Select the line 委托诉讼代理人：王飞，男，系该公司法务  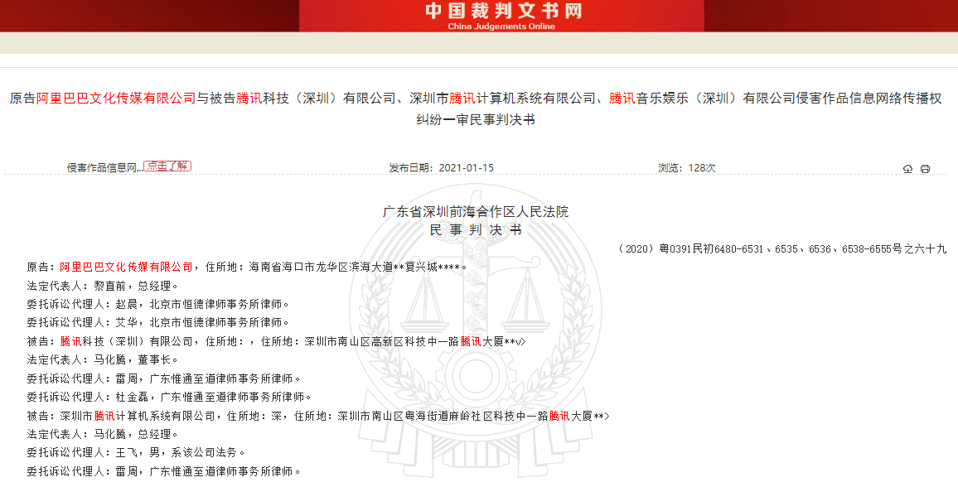(x=136, y=453)
